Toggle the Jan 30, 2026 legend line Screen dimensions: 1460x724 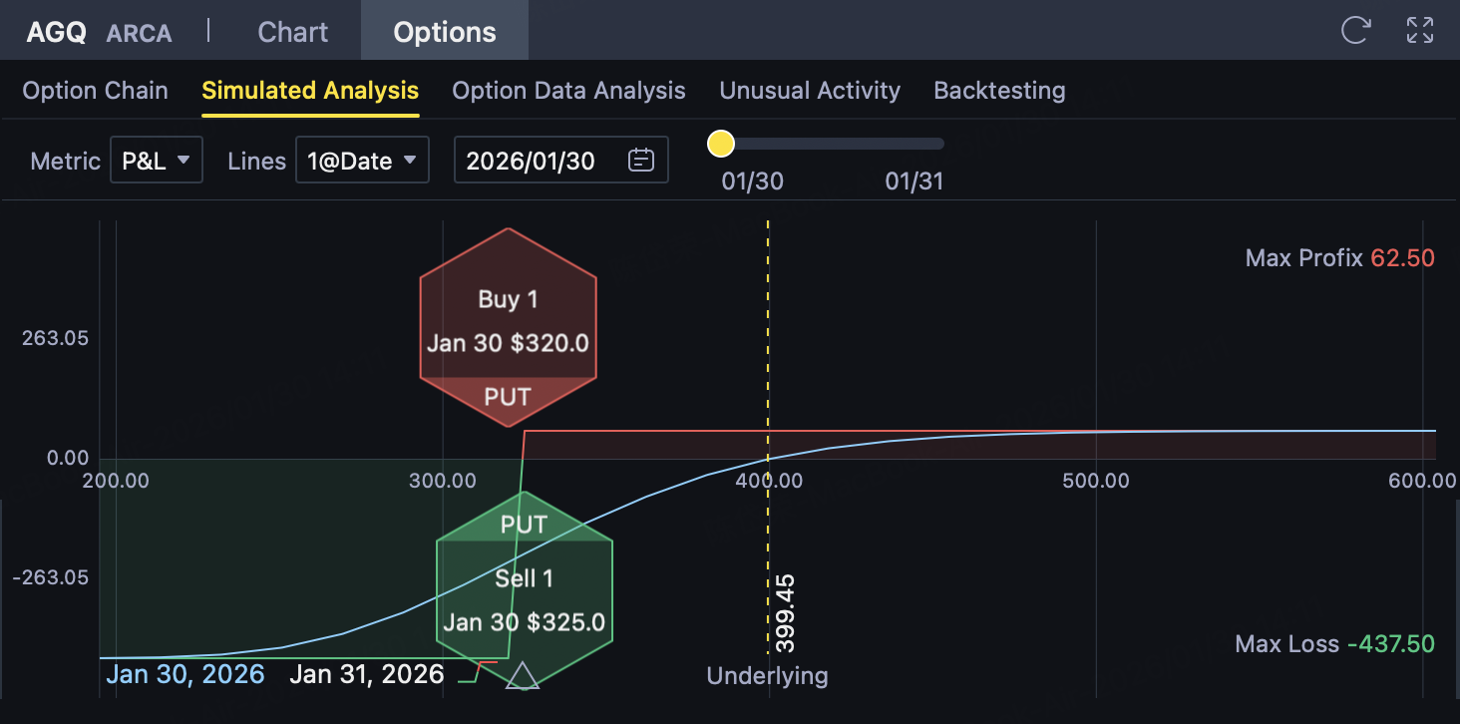185,674
